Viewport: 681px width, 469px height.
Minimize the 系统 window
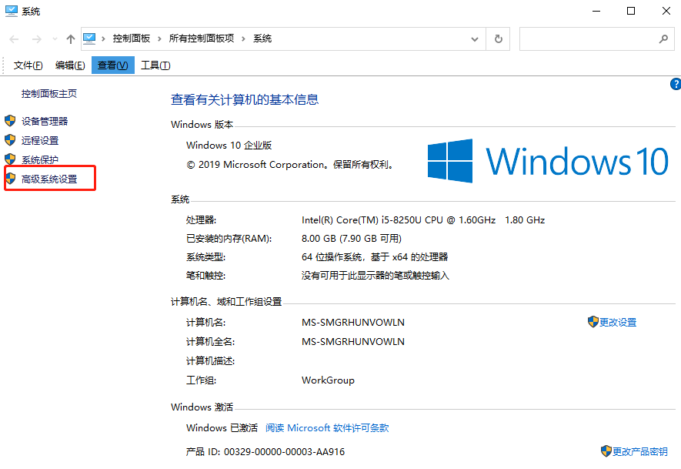click(596, 11)
